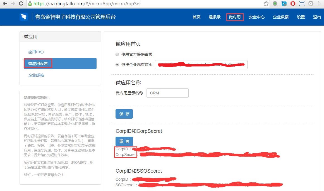Click the CorpID和CorpSecret heading
Screen dimensions: 324x191
(139, 131)
